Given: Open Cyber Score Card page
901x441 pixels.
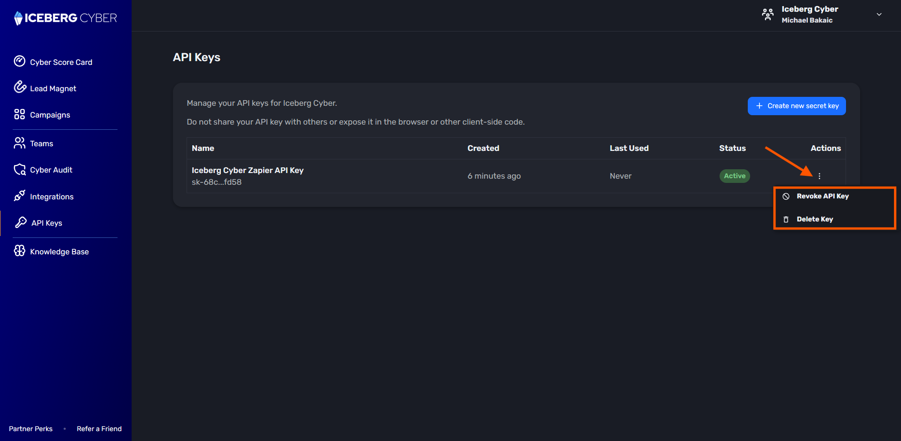Looking at the screenshot, I should [61, 62].
